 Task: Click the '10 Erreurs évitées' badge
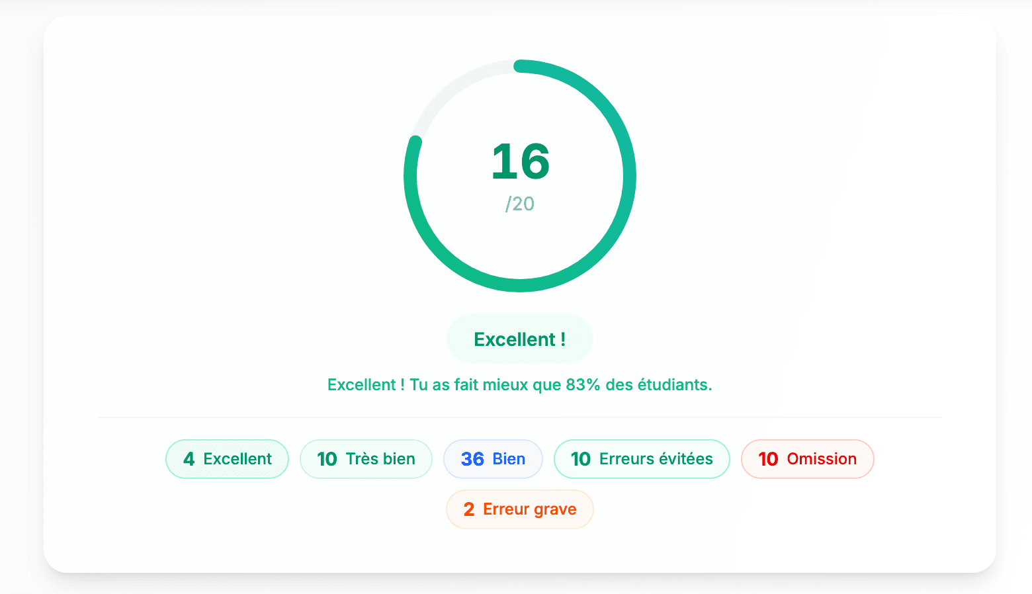pyautogui.click(x=641, y=459)
